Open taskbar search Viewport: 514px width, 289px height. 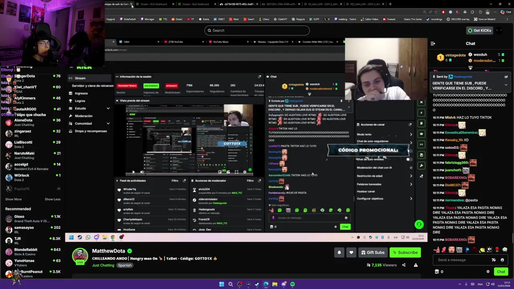click(230, 284)
